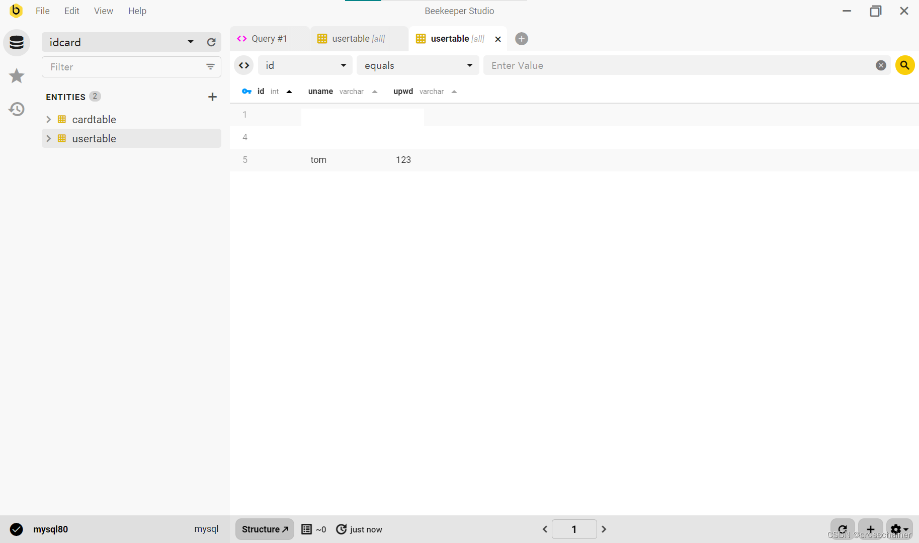Refresh the idcard database entities
The image size is (919, 543).
211,42
